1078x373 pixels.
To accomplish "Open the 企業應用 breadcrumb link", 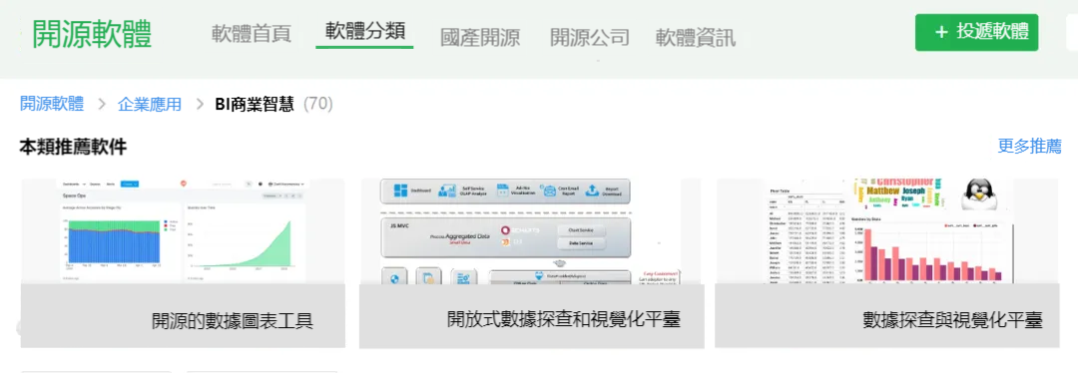I will coord(149,104).
